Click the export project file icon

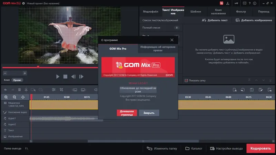tap(269, 90)
